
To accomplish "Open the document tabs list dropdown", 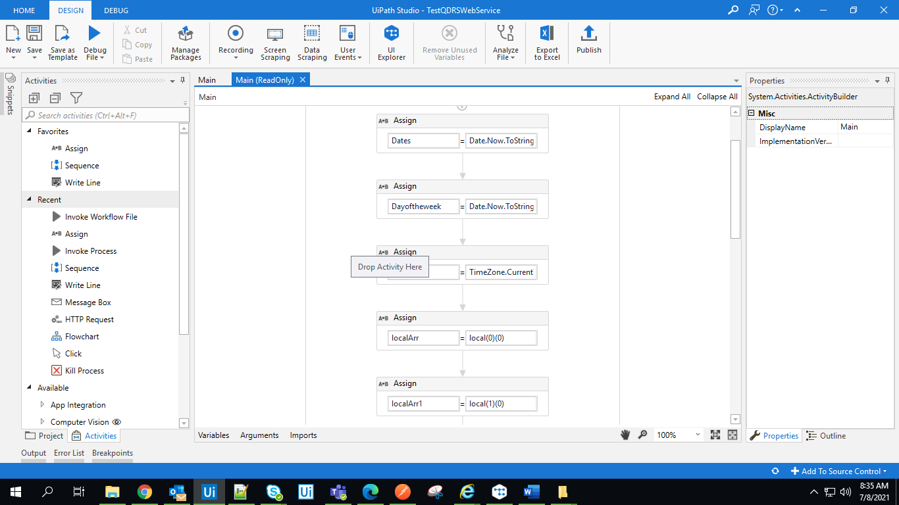I will [x=736, y=81].
